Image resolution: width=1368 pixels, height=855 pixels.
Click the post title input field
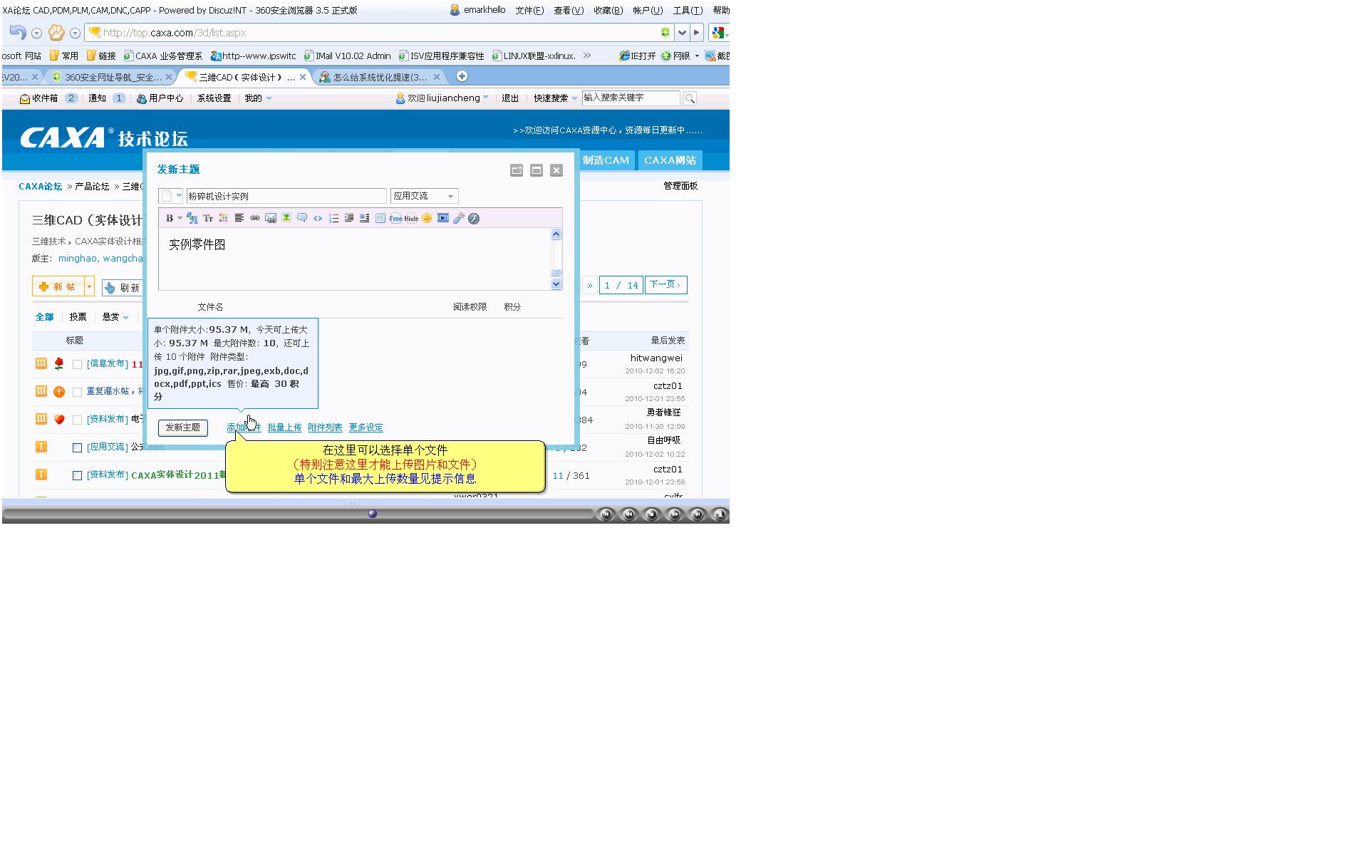[x=286, y=196]
